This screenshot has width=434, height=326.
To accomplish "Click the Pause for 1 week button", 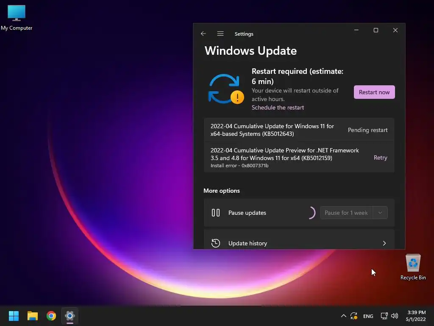I will coord(346,213).
